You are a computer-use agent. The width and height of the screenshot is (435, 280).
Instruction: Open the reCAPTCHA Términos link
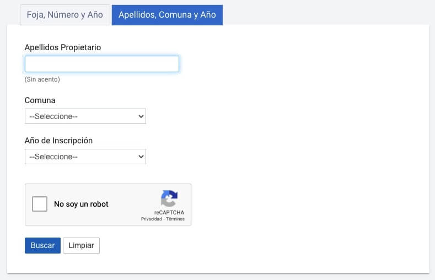coord(175,219)
